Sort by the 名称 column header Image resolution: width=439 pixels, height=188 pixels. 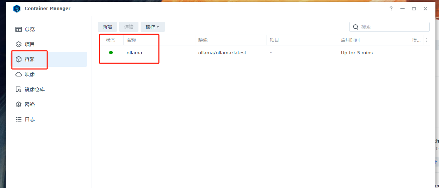click(x=159, y=40)
